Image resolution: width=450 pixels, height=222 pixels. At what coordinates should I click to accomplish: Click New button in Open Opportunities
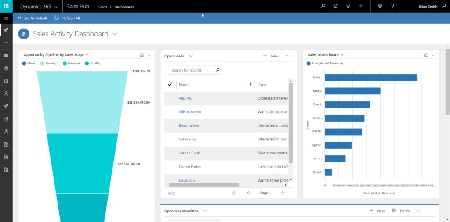tap(377, 211)
